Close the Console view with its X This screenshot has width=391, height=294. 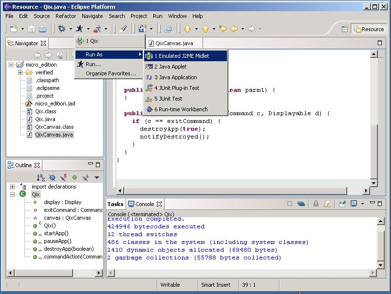(159, 204)
